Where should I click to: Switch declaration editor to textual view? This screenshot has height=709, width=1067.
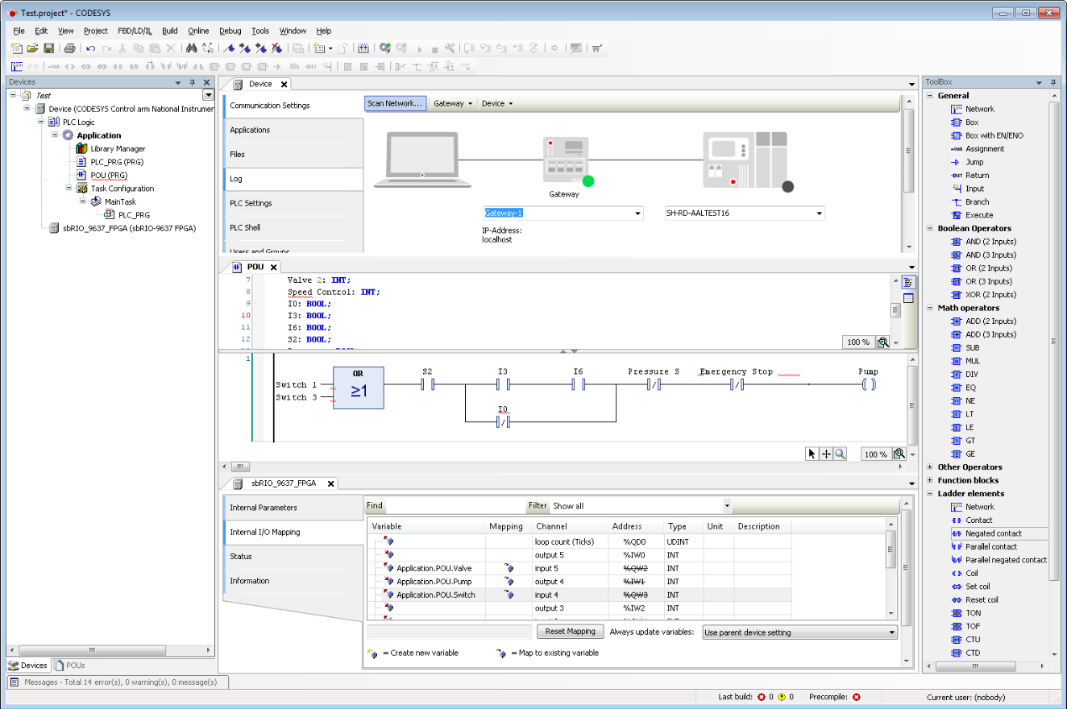[908, 282]
